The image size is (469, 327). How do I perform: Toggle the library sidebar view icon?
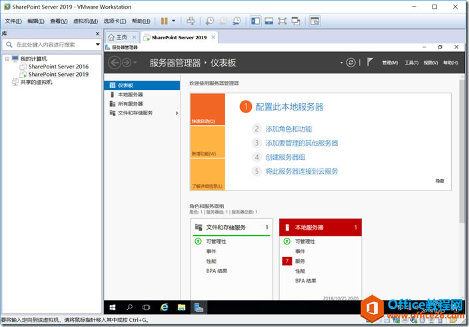pyautogui.click(x=255, y=21)
